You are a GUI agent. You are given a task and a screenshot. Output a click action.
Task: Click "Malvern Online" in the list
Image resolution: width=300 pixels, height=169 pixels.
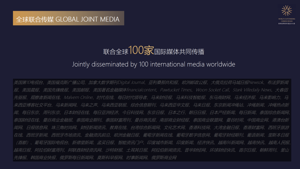(78, 97)
